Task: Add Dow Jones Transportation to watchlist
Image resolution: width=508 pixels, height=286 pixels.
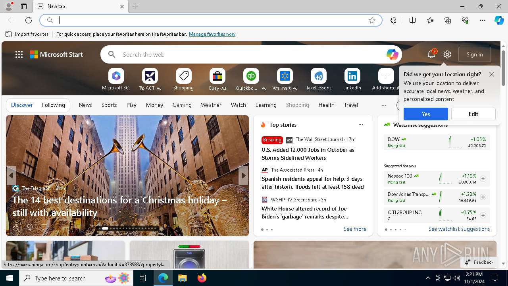Action: pos(483,197)
